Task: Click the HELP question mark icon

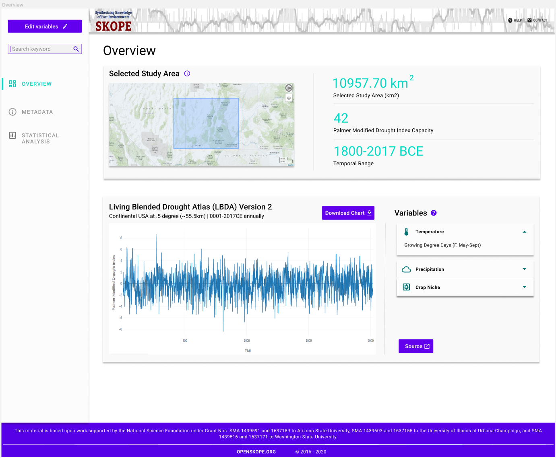Action: (x=510, y=20)
